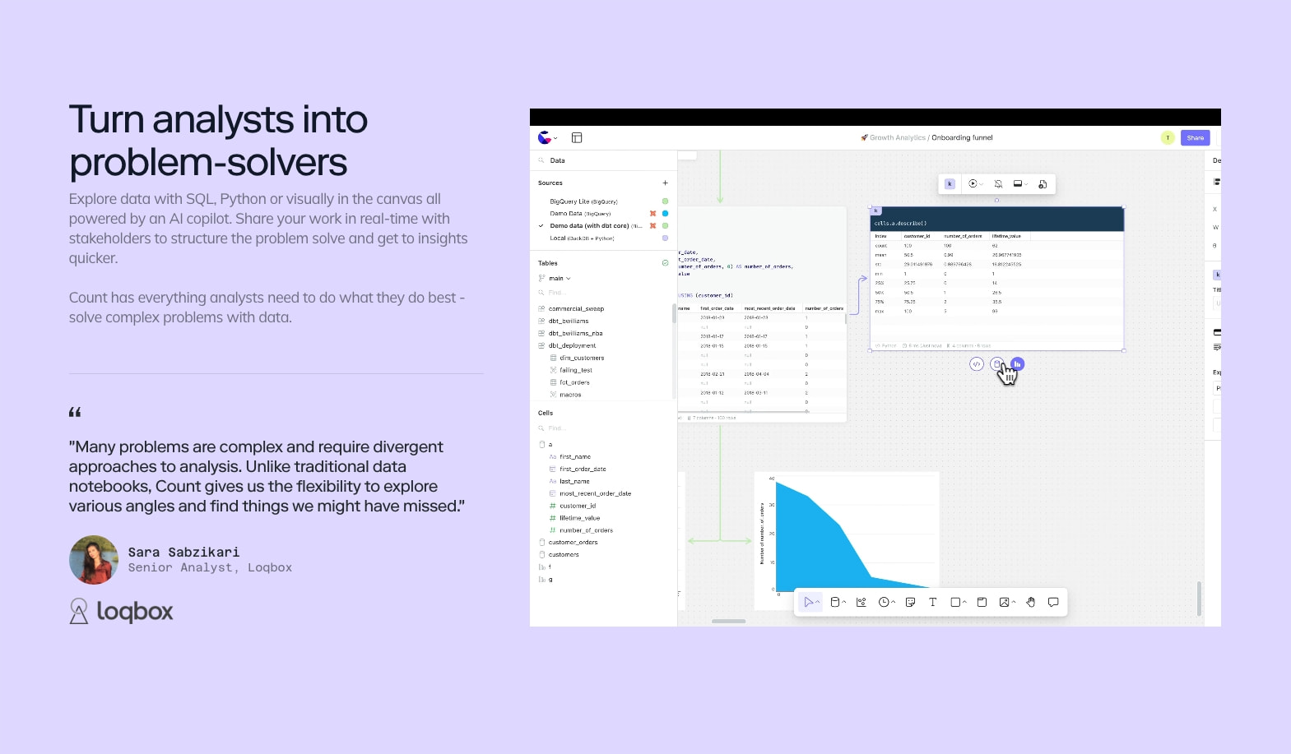1291x754 pixels.
Task: Add visual cell via chart circle button
Action: pyautogui.click(x=1018, y=363)
